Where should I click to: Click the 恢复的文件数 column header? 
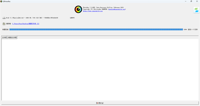click(12, 38)
